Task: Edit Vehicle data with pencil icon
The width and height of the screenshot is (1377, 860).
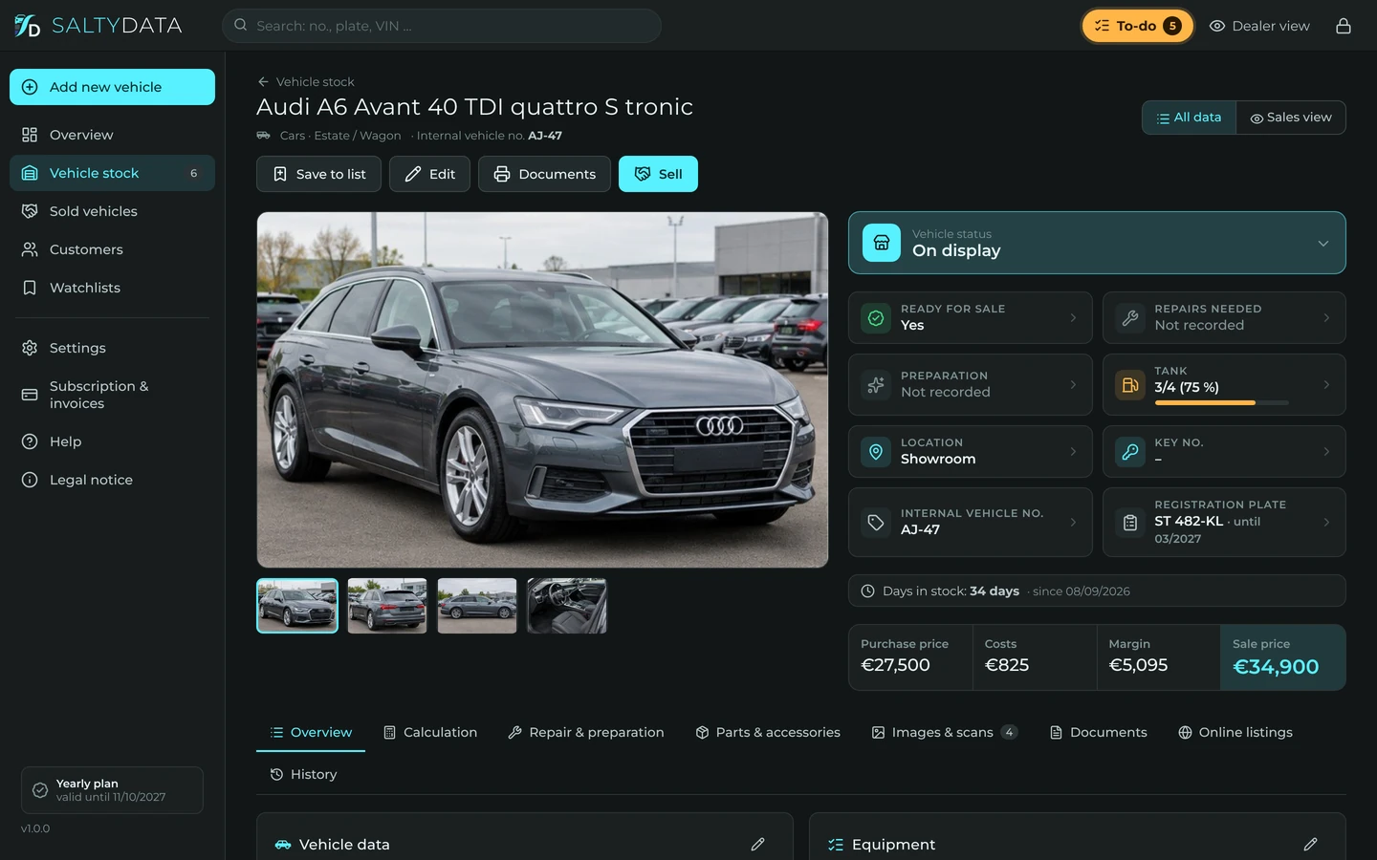Action: coord(757,844)
